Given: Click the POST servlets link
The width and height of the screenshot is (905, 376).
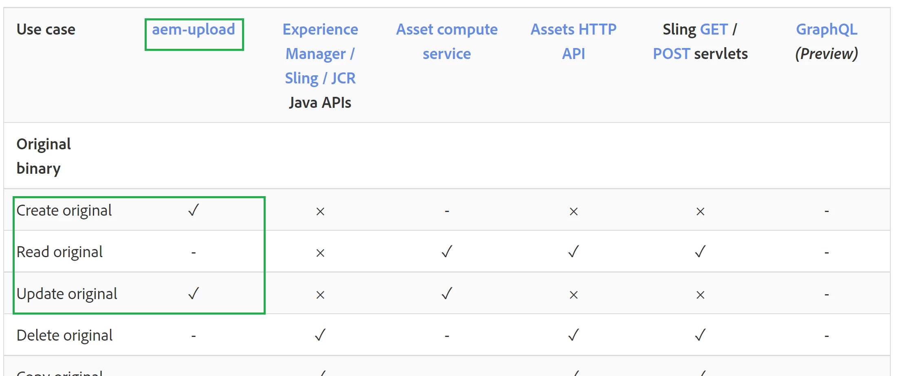Looking at the screenshot, I should 672,54.
